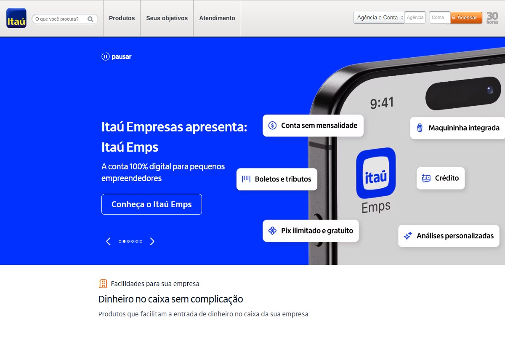
Task: Open the Atendimento menu
Action: [217, 18]
